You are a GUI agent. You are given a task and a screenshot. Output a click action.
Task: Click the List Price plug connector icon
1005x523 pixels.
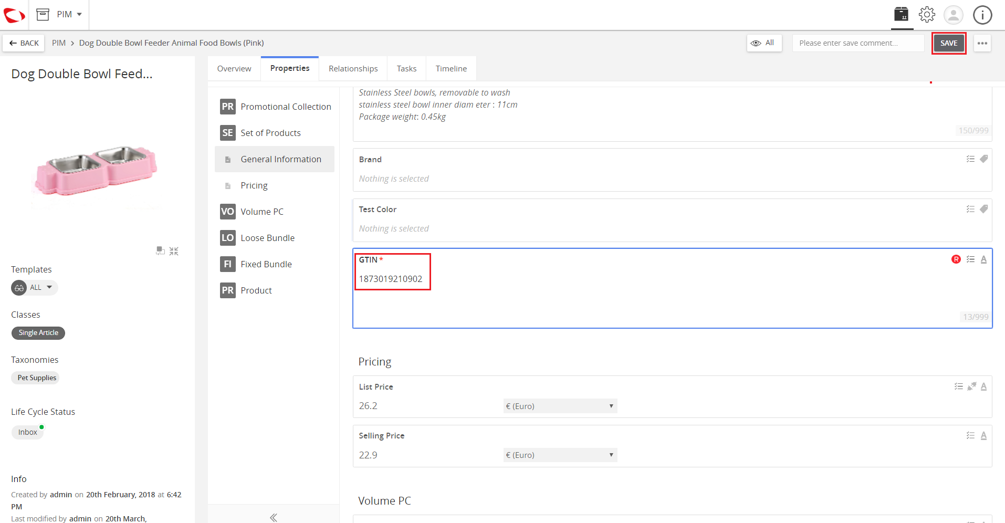971,386
